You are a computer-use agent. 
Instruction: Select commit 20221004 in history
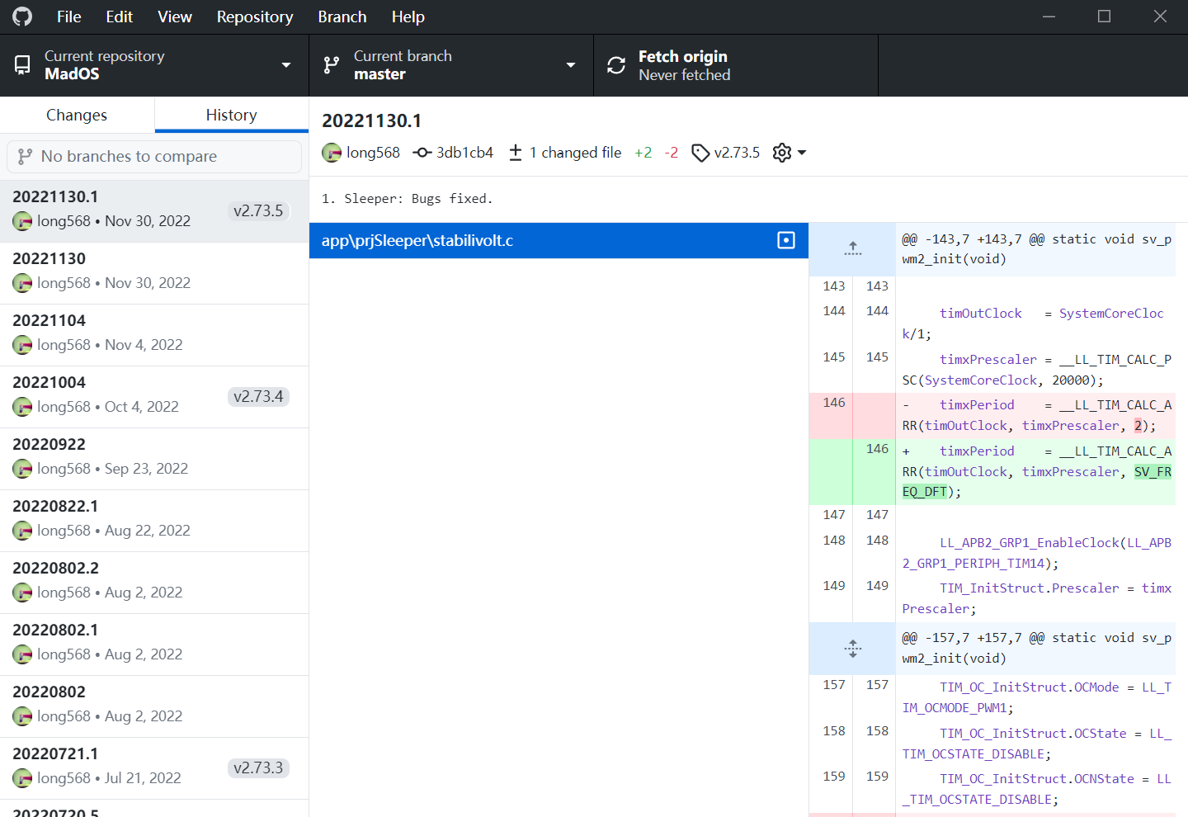click(154, 397)
